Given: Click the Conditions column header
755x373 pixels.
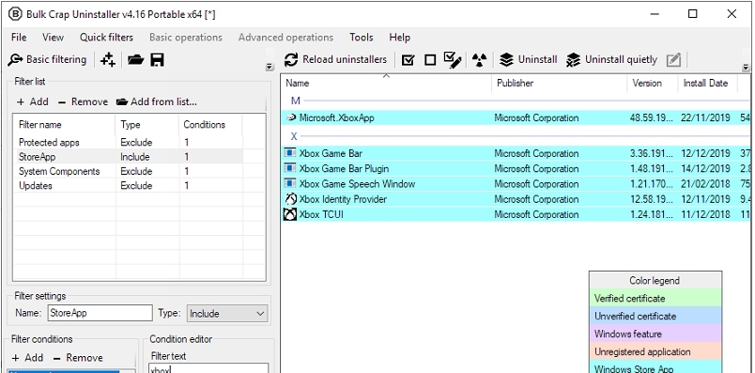Looking at the screenshot, I should coord(210,124).
